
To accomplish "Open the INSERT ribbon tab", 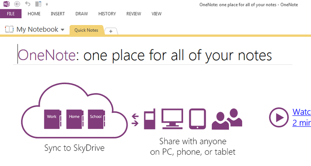I will point(58,14).
